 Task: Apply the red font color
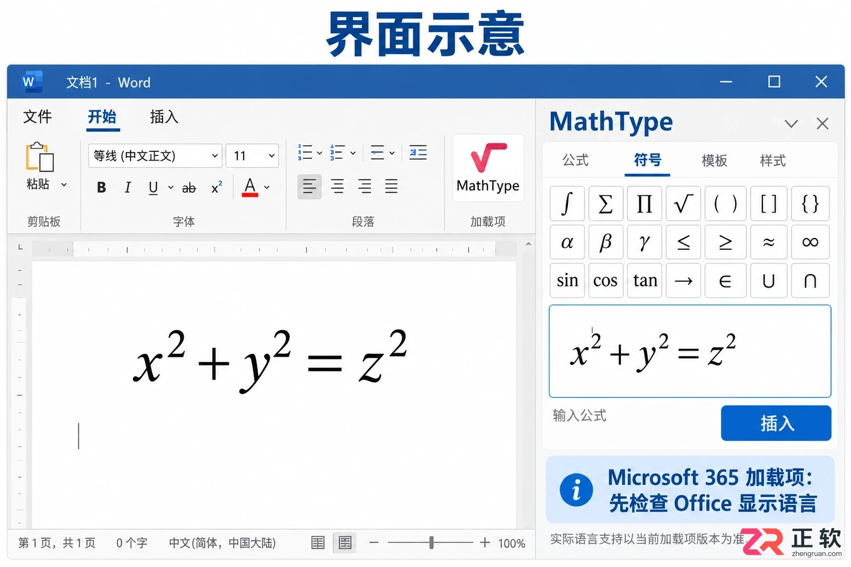pyautogui.click(x=250, y=187)
